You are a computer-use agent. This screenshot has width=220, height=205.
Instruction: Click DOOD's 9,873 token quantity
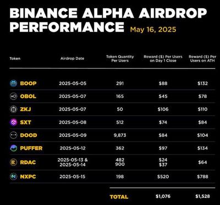(120, 135)
